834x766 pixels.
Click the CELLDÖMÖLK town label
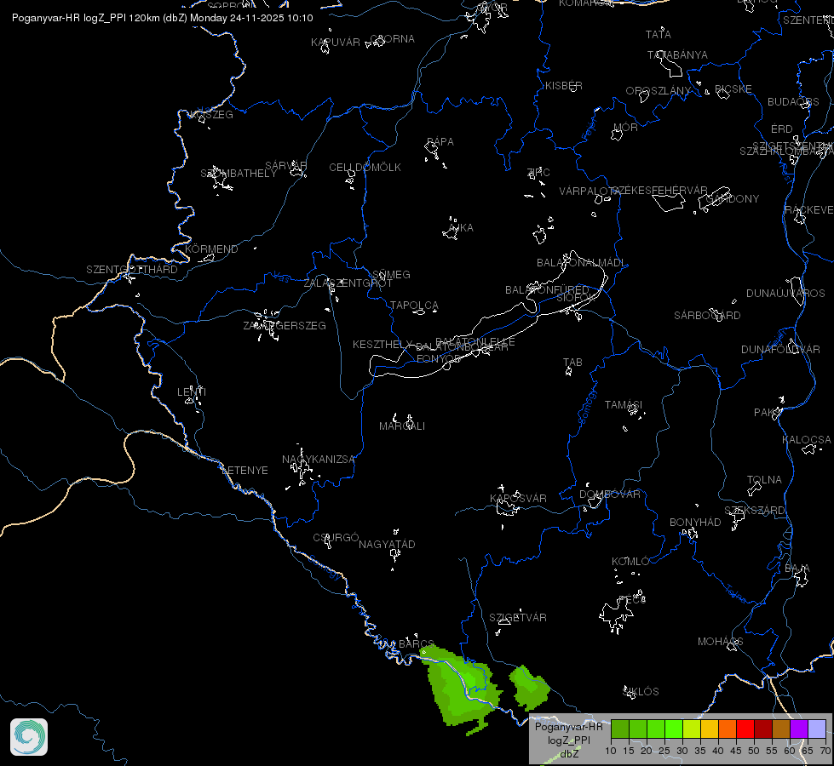point(365,168)
